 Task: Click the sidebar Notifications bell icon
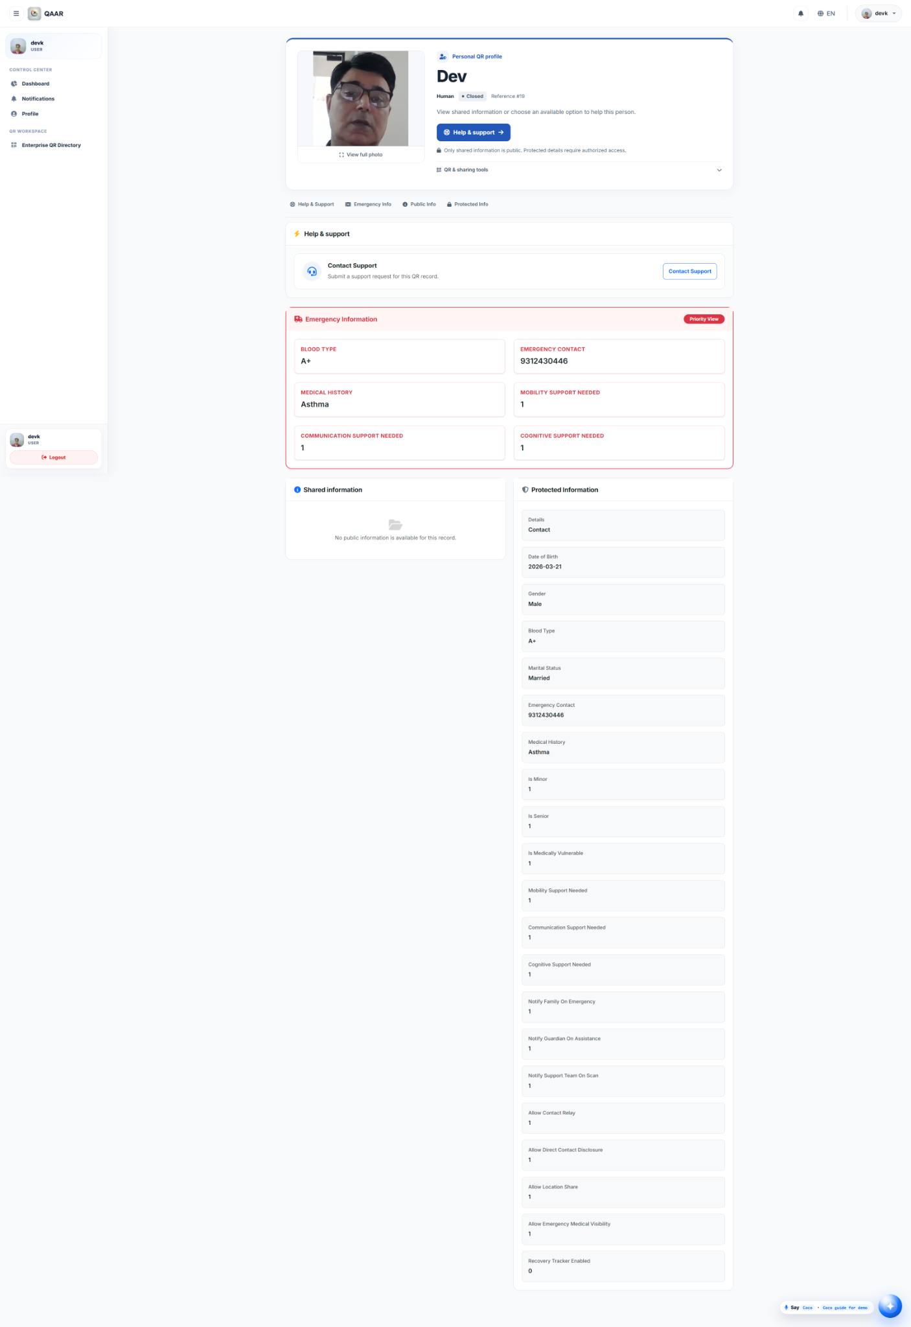click(14, 98)
